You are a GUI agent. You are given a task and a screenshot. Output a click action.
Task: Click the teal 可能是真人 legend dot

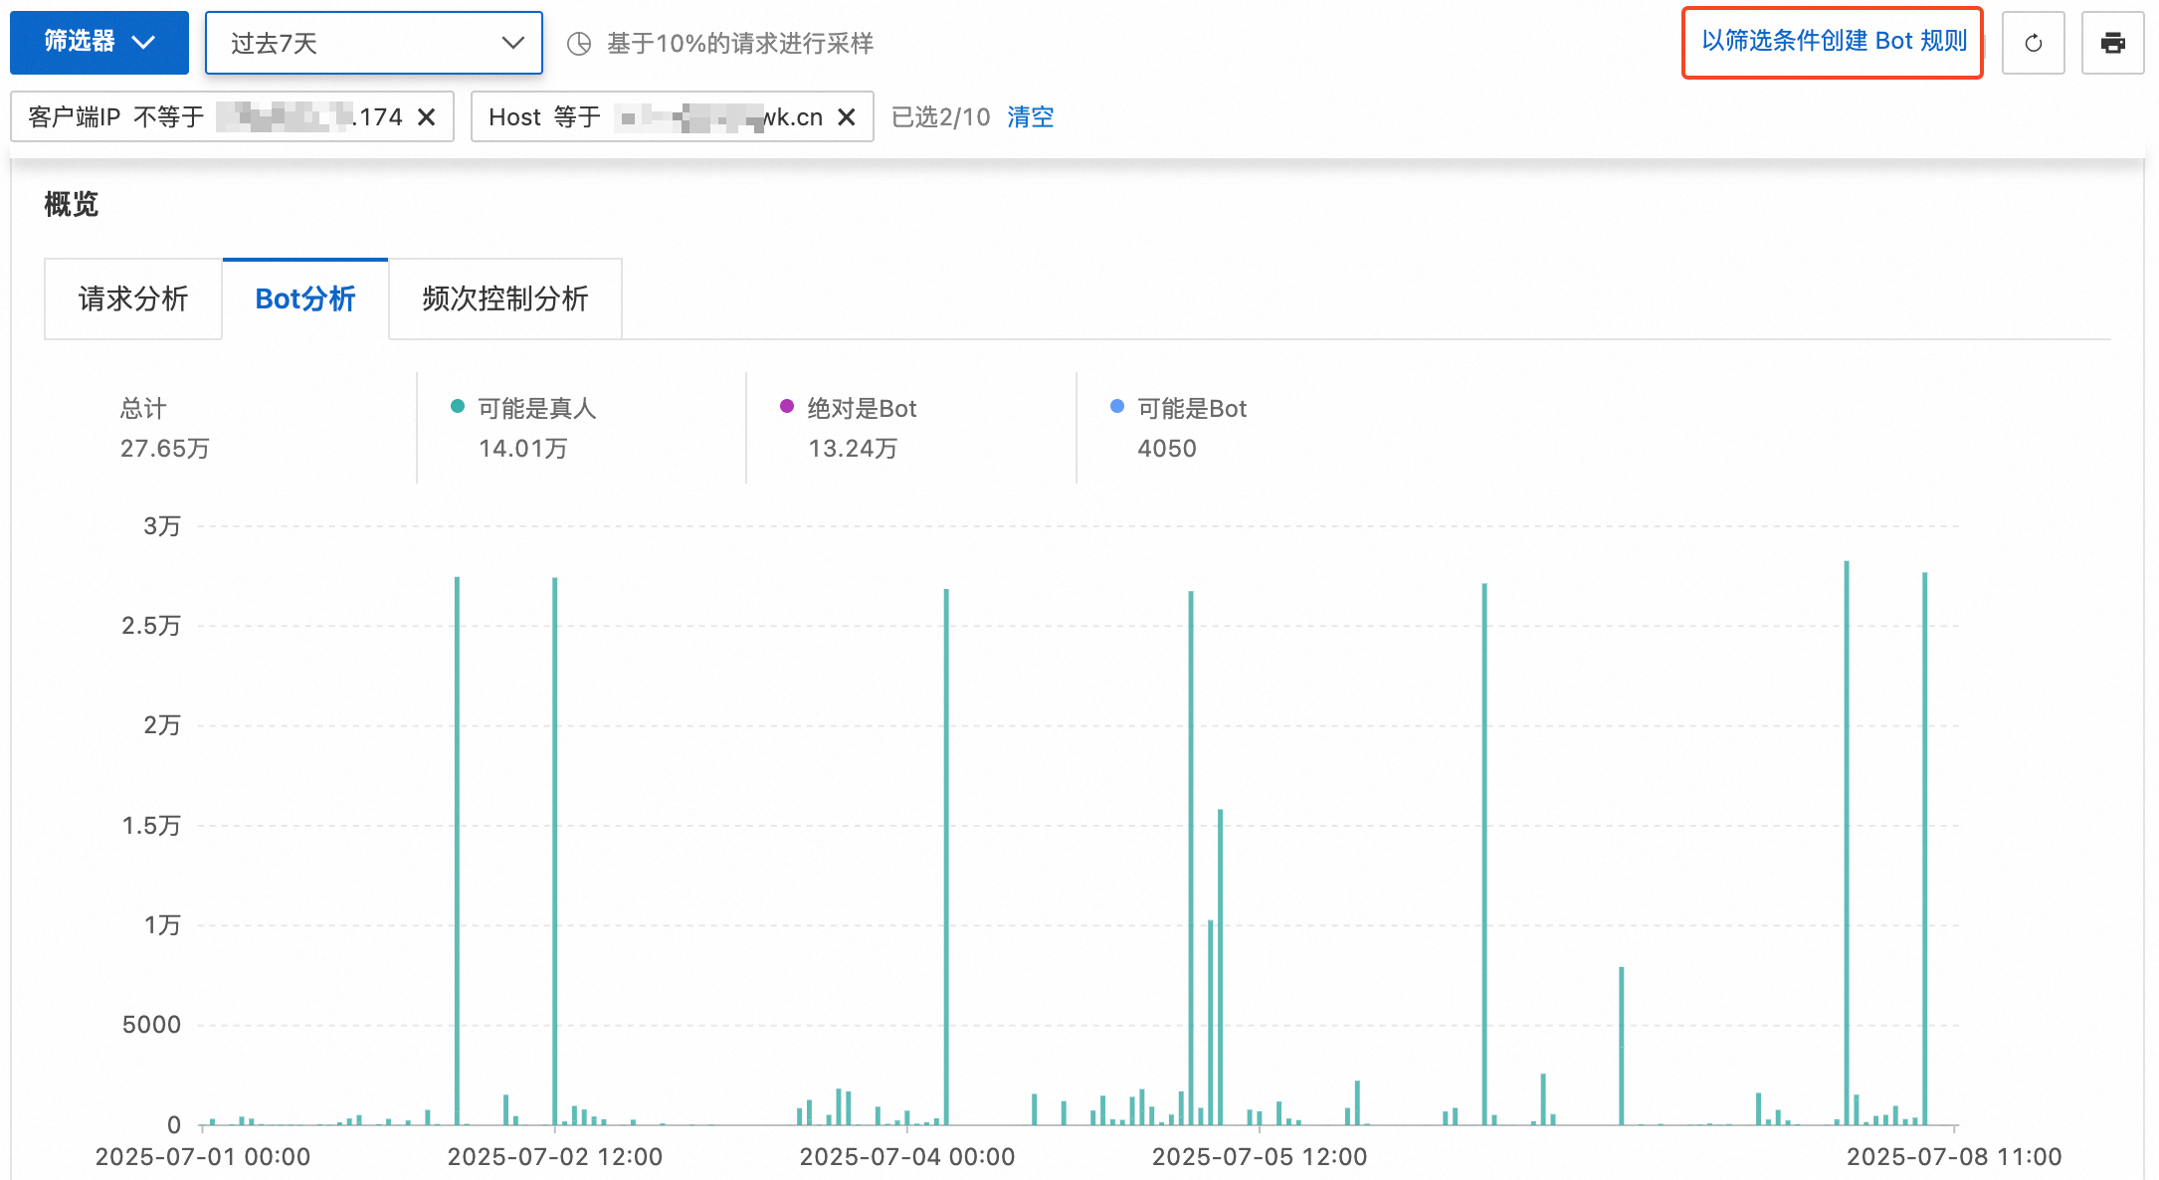[458, 406]
